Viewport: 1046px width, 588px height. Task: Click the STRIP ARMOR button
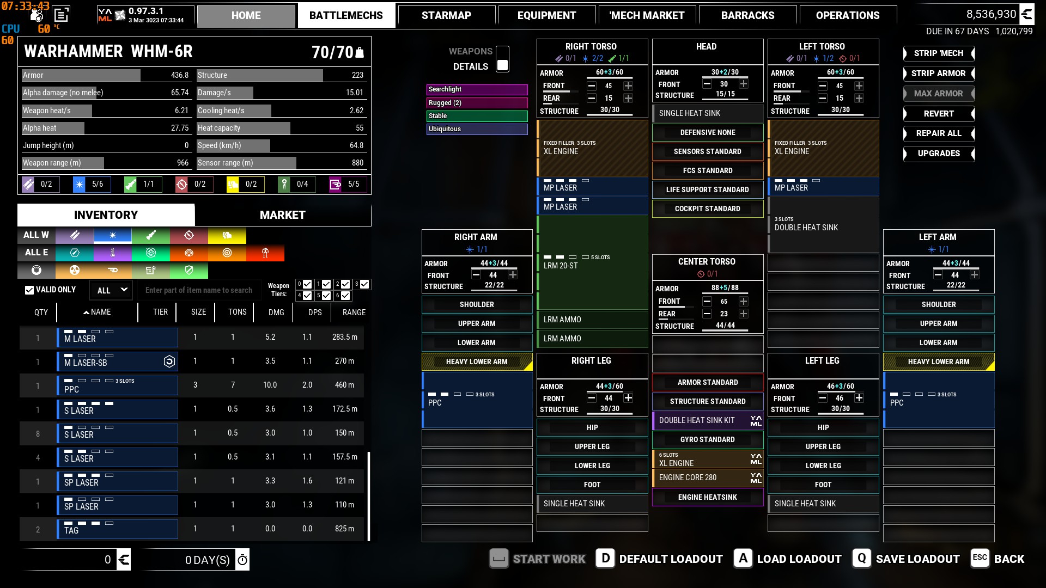tap(938, 73)
